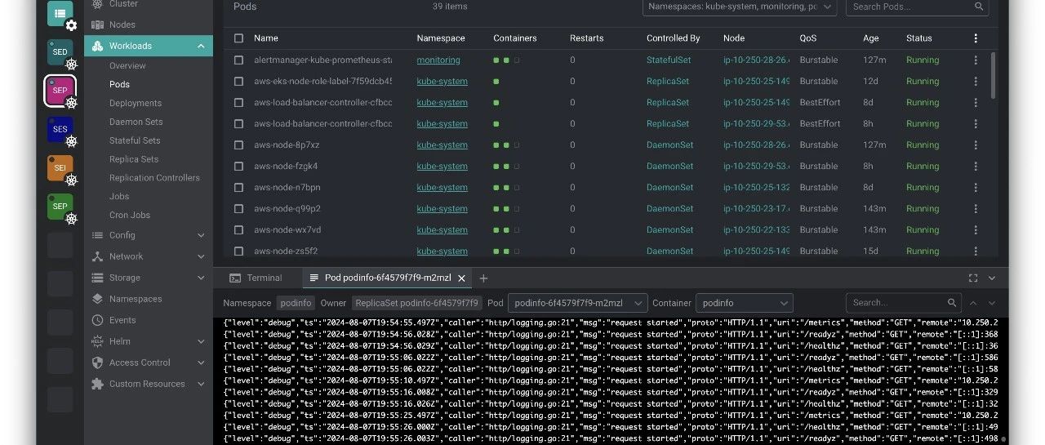Click the ReplicaSet podinfo owner badge
Screen dimensions: 1045x445
[x=417, y=303]
